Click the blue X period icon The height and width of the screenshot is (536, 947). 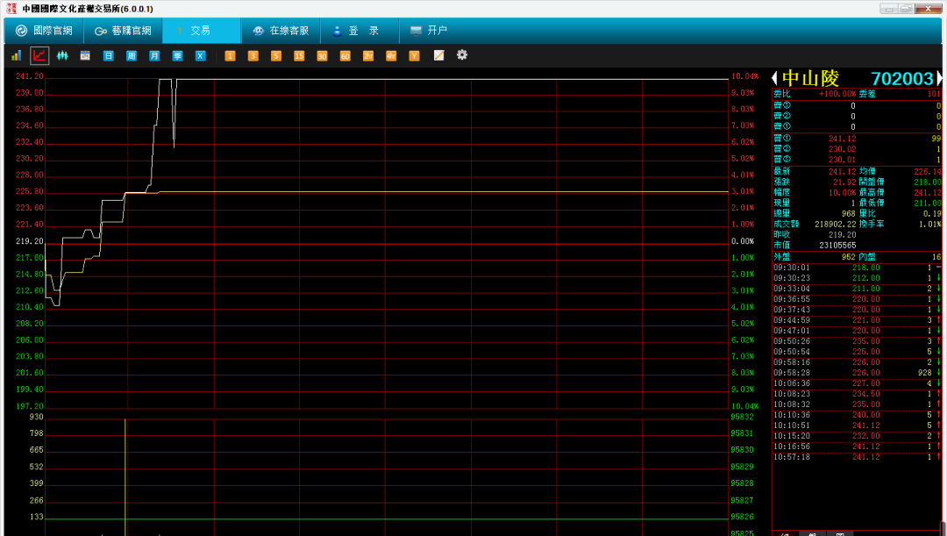coord(201,55)
